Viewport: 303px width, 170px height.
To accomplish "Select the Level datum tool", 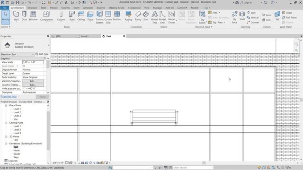I will tap(267, 15).
